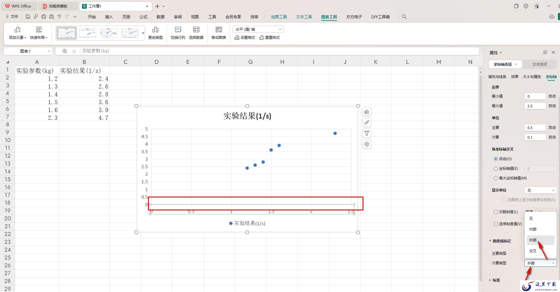Click the pin icon in properties panel
Viewport: 560px width, 292px height.
545,52
